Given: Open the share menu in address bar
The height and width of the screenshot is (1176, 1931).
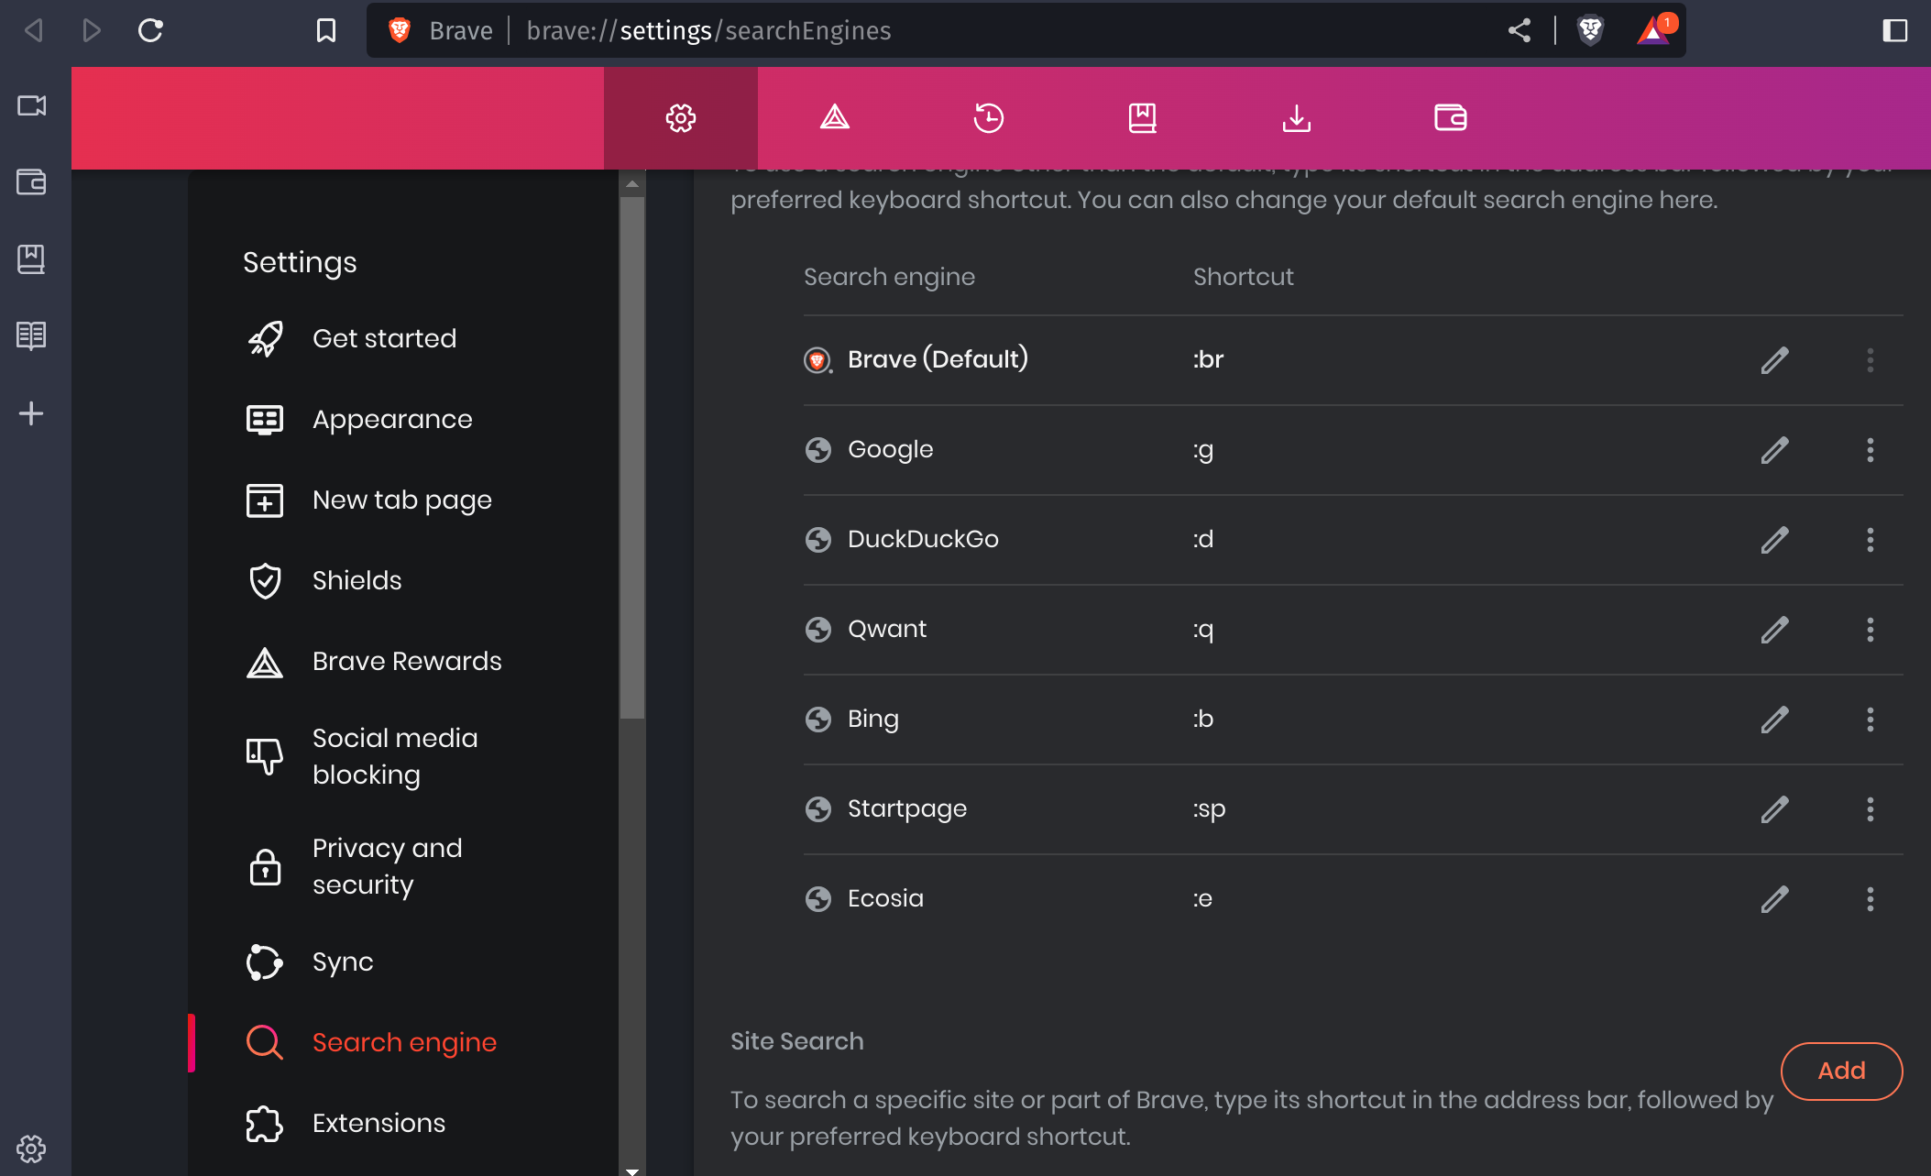Looking at the screenshot, I should pos(1519,30).
